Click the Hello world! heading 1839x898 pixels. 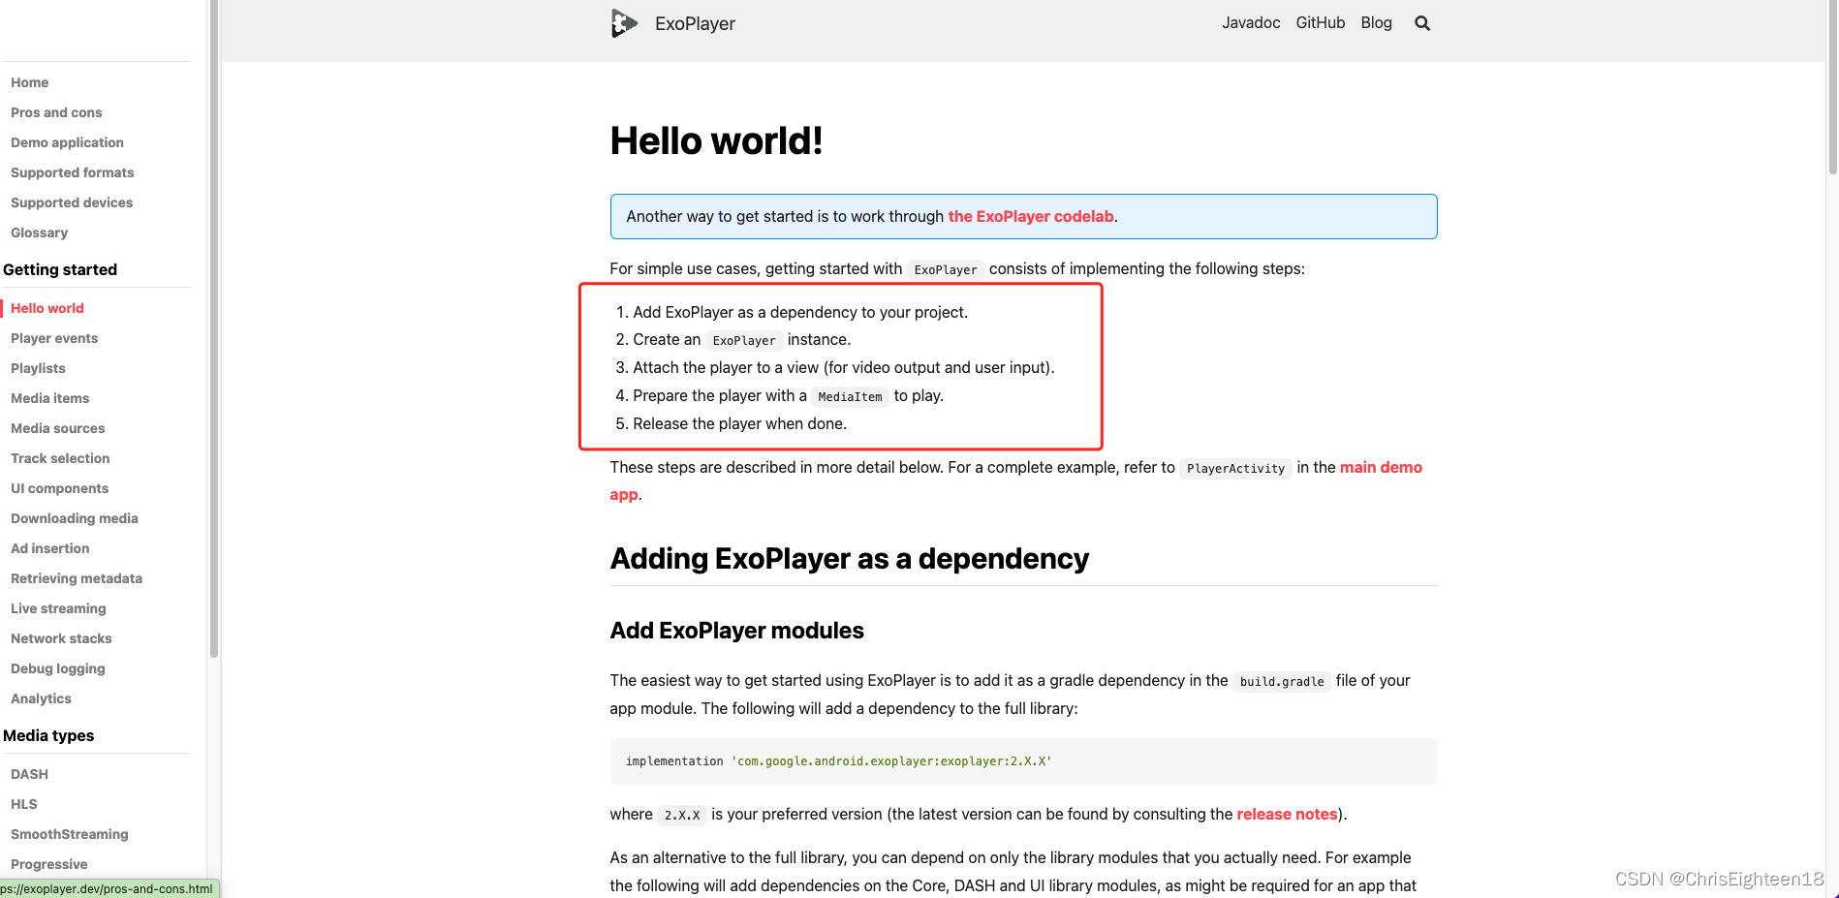click(x=716, y=141)
